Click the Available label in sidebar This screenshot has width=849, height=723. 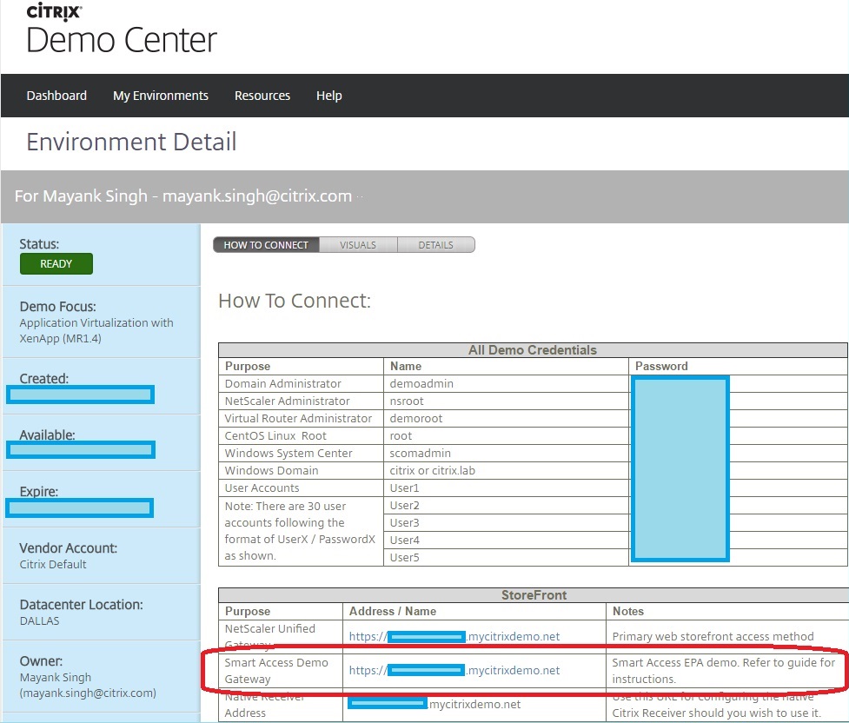(x=47, y=434)
